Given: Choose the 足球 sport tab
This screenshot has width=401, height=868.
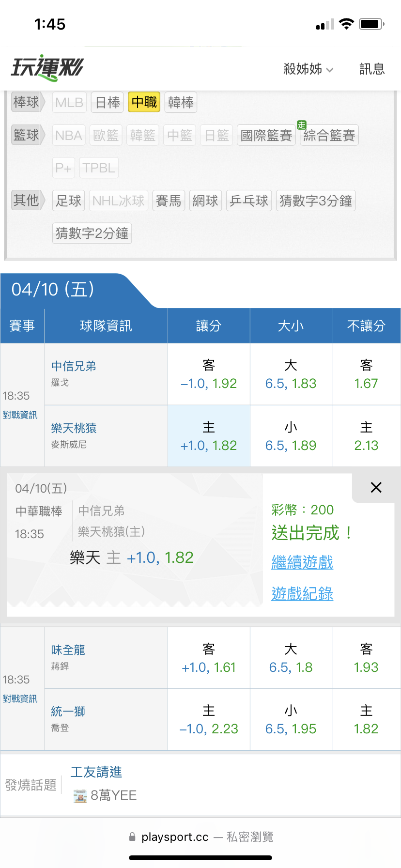Looking at the screenshot, I should 68,201.
